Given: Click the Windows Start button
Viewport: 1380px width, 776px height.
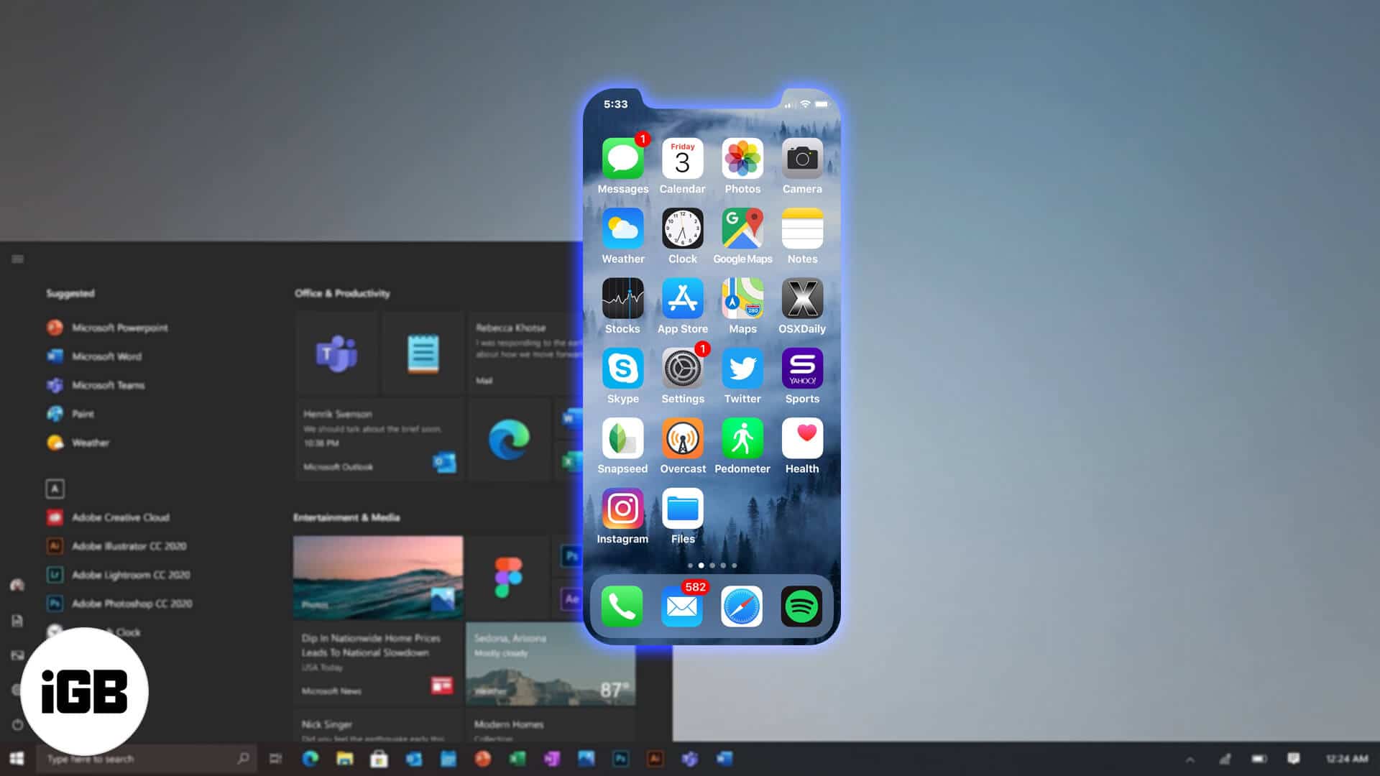Looking at the screenshot, I should pos(17,759).
